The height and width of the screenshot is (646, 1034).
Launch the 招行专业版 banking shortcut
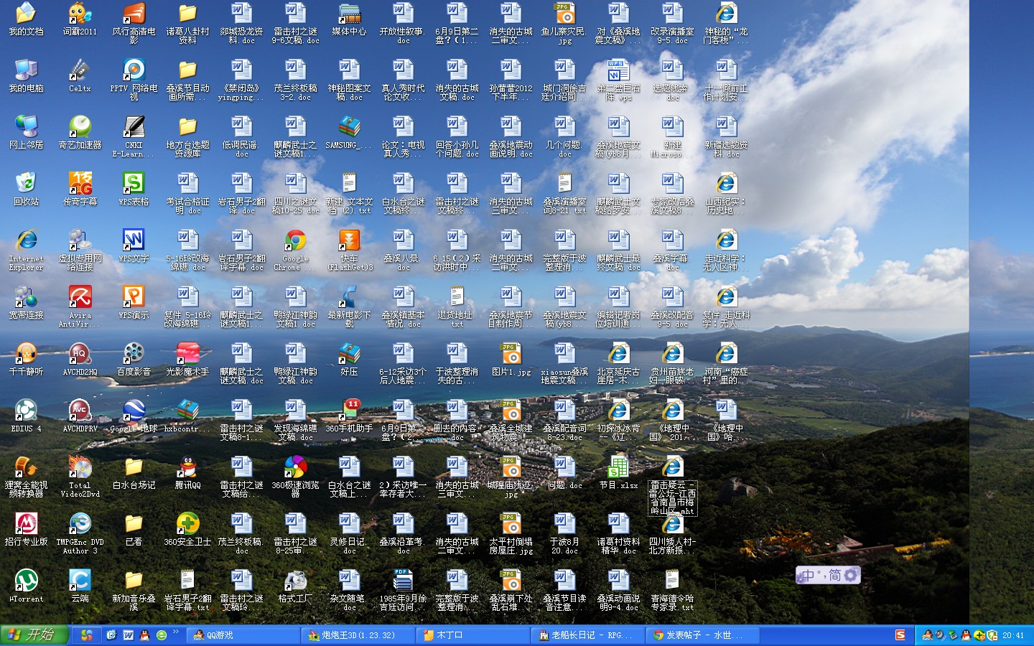click(x=26, y=529)
